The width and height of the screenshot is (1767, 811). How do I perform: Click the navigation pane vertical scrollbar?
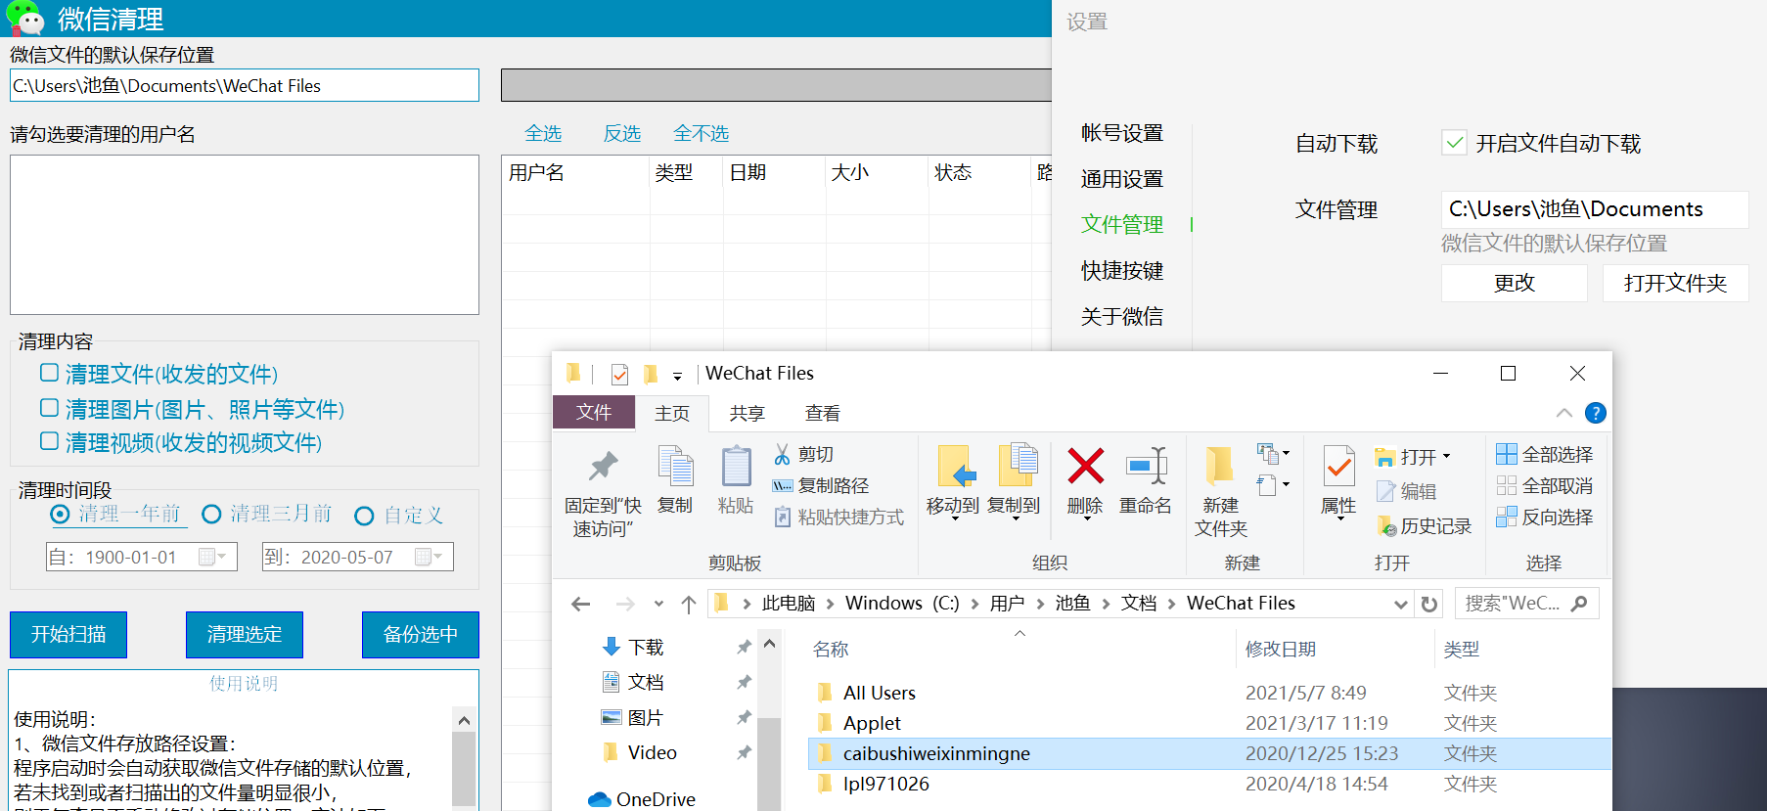point(769,743)
